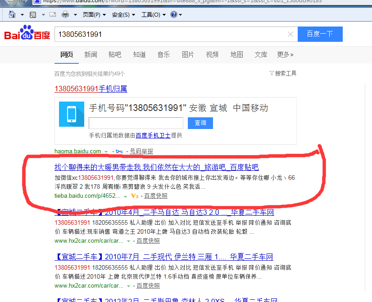
Task: Open the 安全(S) menu
Action: point(123,15)
